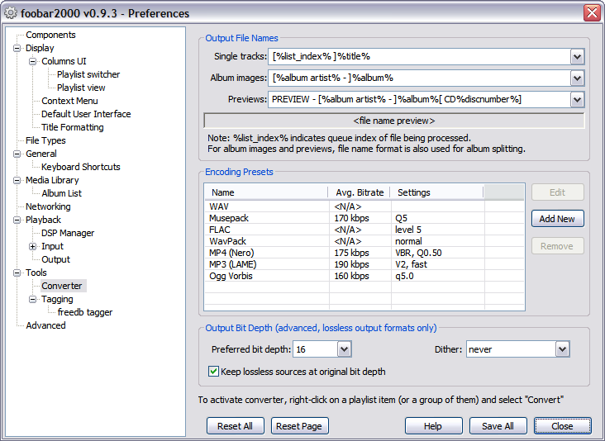
Task: Open the Album images format dropdown
Action: click(x=577, y=78)
